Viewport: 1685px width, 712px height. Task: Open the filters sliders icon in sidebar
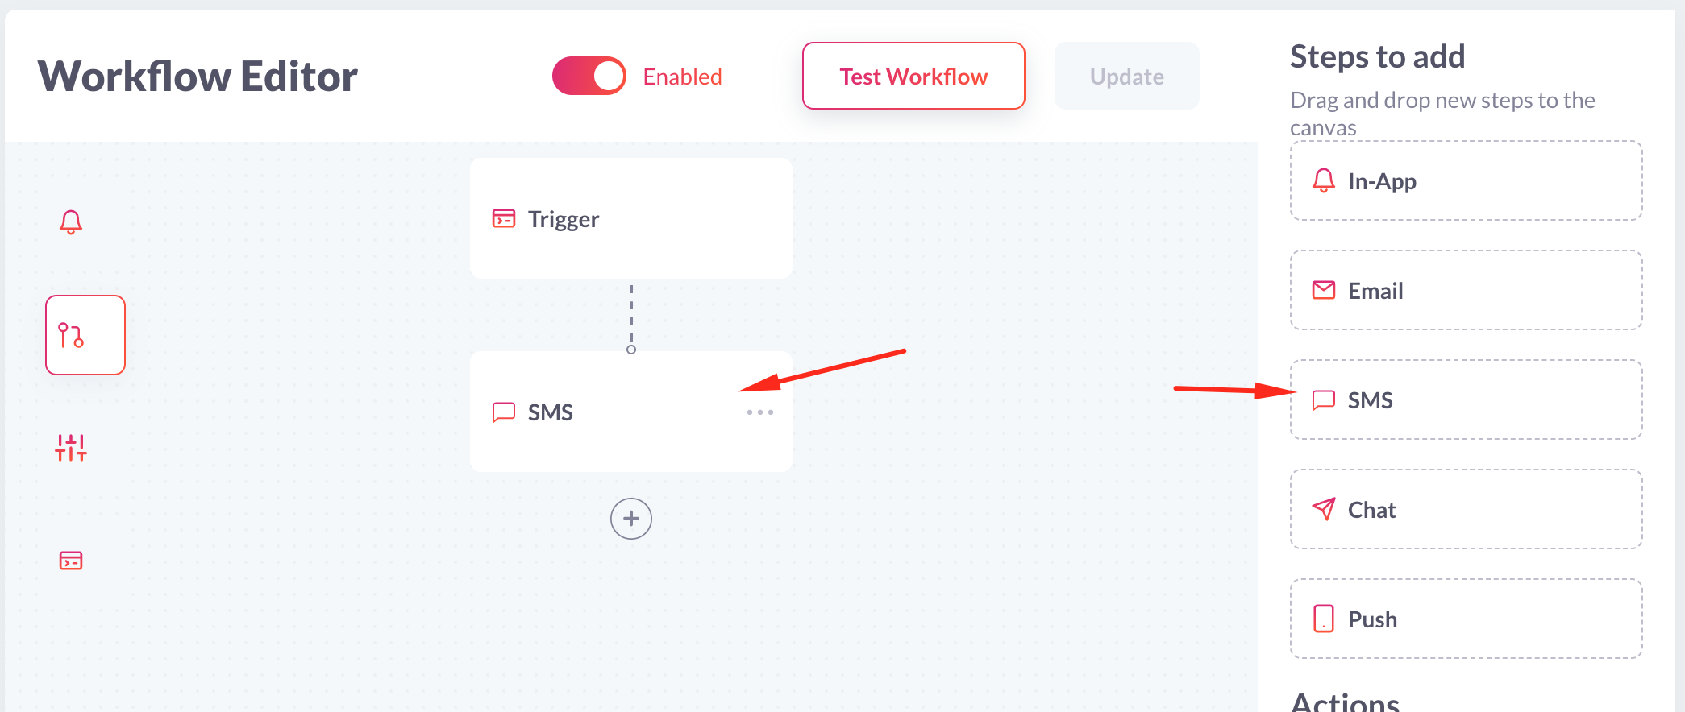pos(71,447)
